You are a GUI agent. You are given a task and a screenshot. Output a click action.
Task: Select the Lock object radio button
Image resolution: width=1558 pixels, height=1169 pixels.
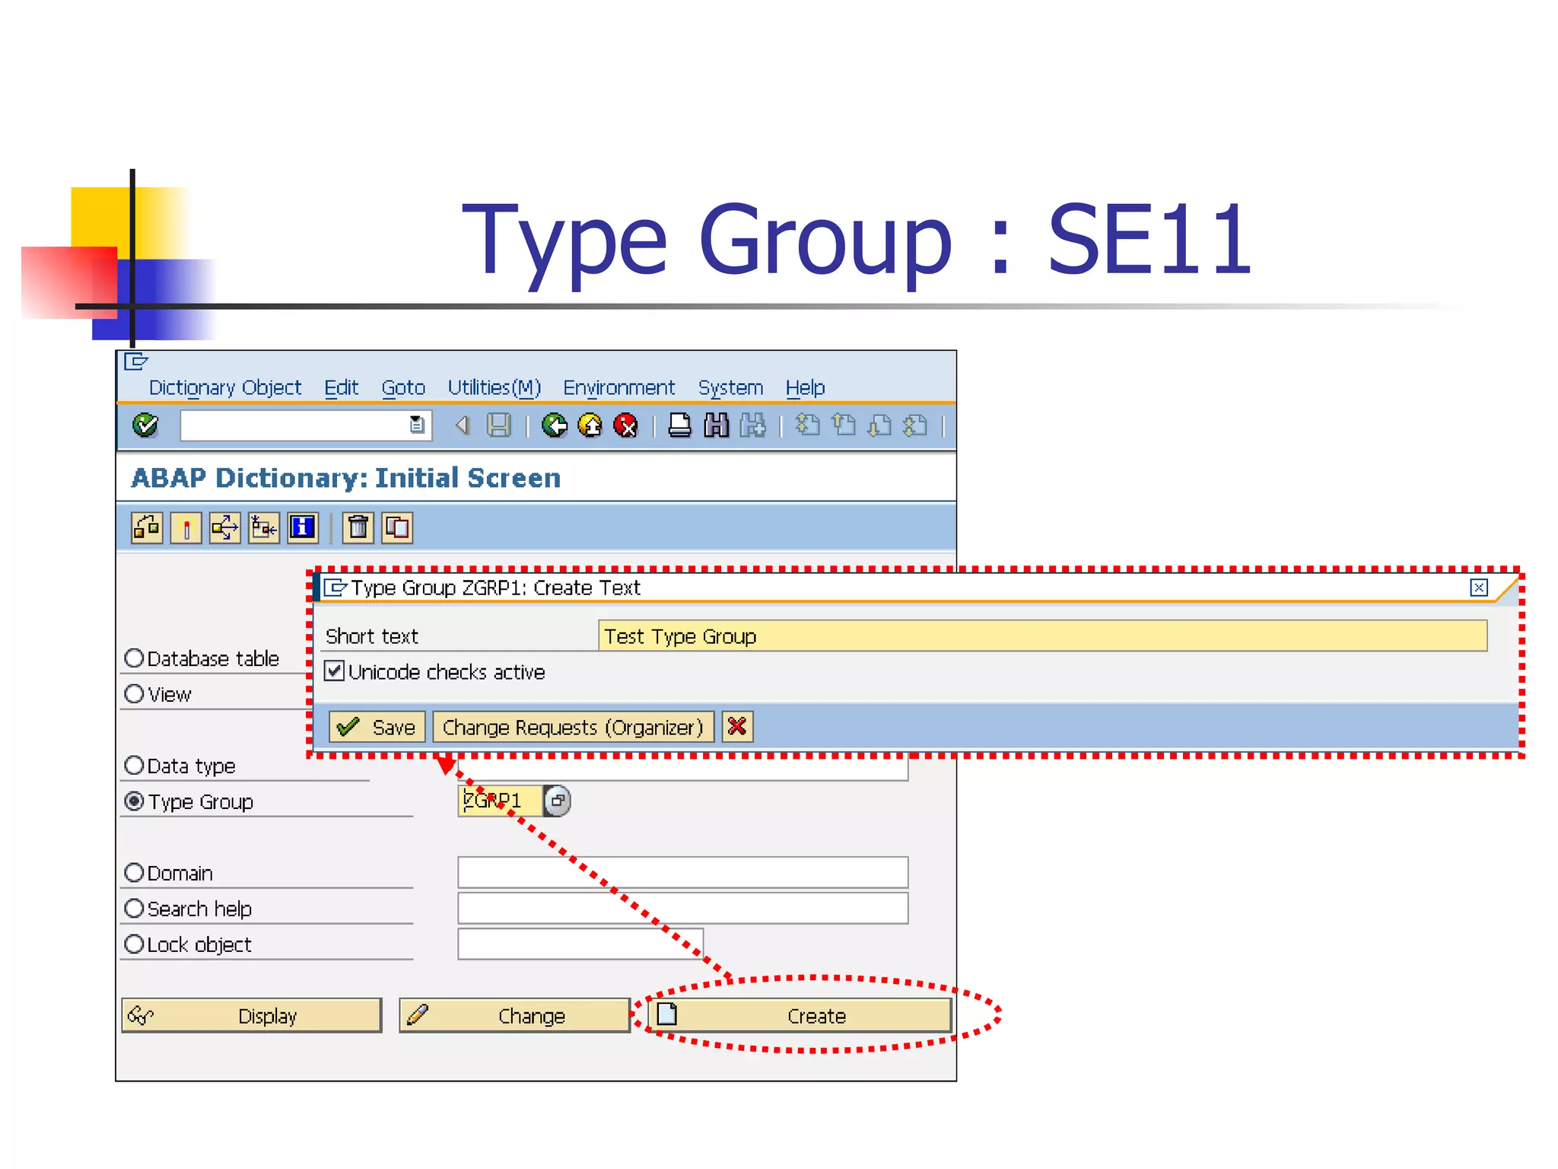pyautogui.click(x=134, y=944)
